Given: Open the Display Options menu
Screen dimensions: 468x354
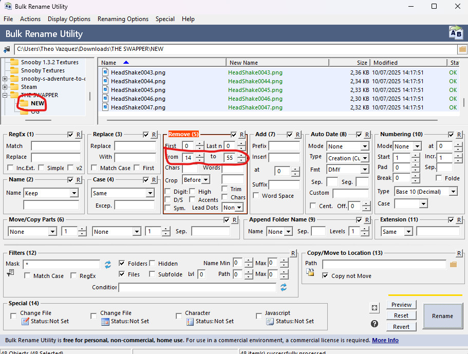Looking at the screenshot, I should (69, 19).
